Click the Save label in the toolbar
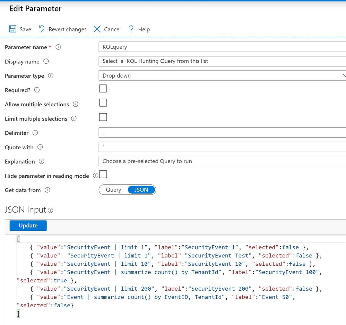346x325 pixels. tap(25, 29)
